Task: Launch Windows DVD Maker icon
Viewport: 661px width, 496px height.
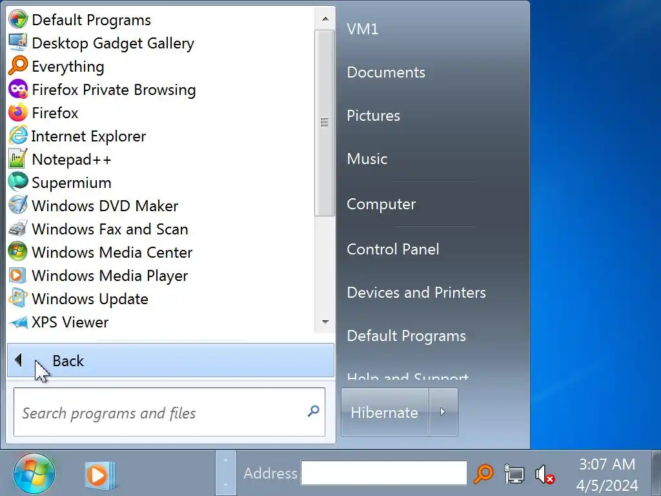Action: pos(18,205)
